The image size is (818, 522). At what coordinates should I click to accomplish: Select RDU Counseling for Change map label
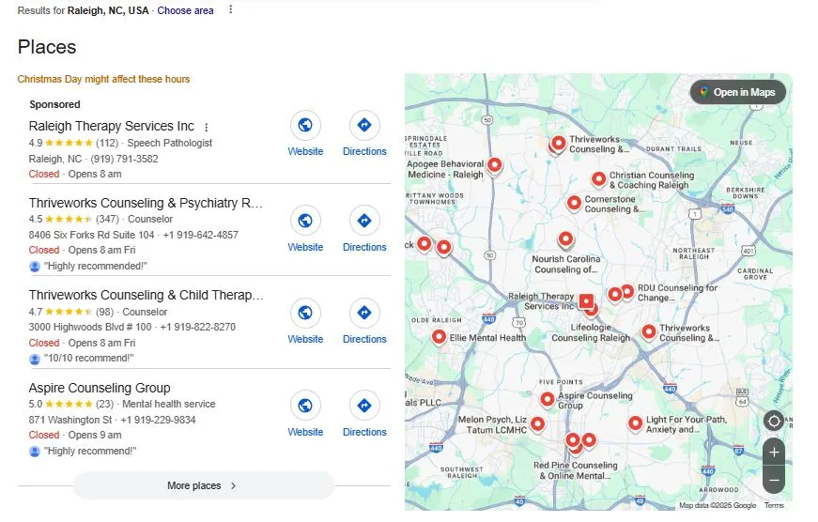(x=677, y=293)
